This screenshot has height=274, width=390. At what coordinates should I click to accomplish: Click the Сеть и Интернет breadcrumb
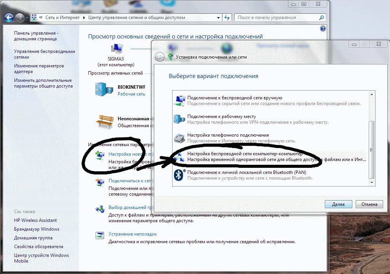[x=62, y=18]
